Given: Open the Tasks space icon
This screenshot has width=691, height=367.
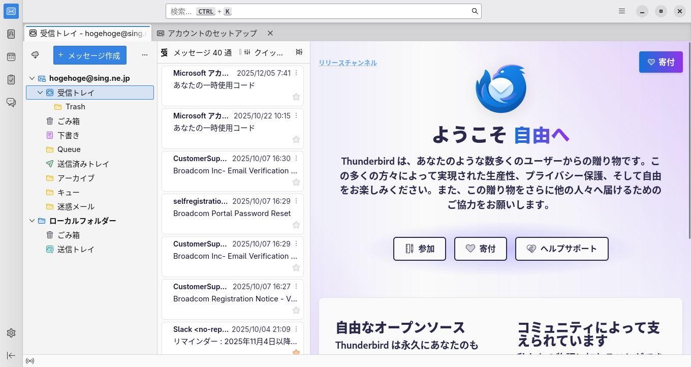Looking at the screenshot, I should pos(11,80).
